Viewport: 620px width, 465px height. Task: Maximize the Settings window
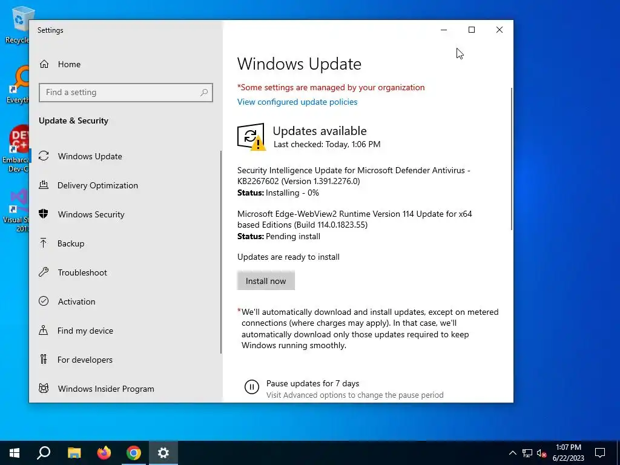tap(471, 30)
